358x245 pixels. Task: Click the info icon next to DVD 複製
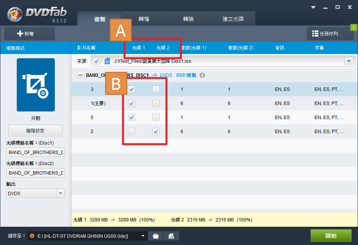point(202,75)
